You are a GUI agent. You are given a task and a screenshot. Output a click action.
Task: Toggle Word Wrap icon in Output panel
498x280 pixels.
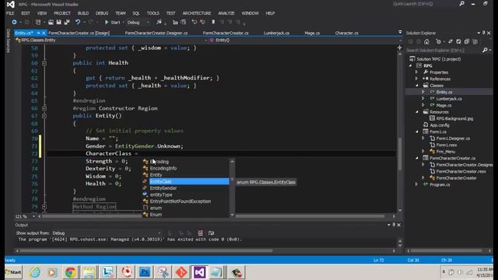(211, 233)
